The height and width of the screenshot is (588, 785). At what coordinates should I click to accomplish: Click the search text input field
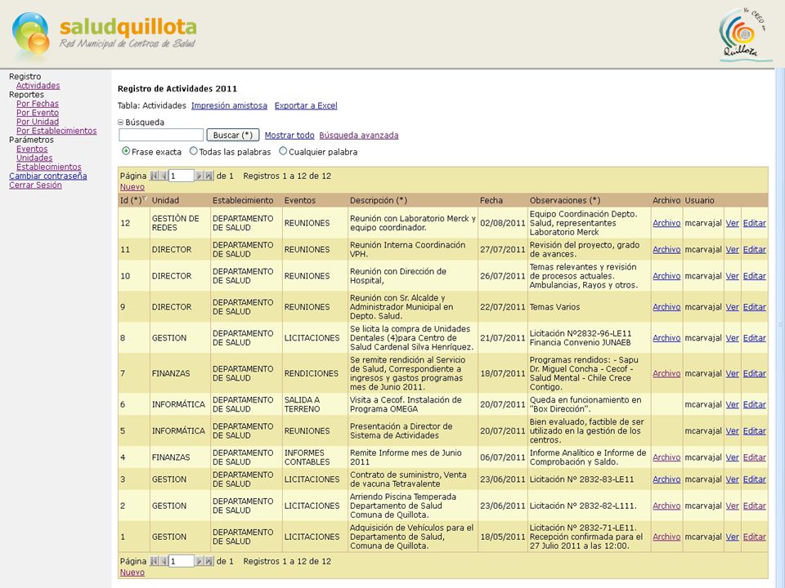(161, 135)
